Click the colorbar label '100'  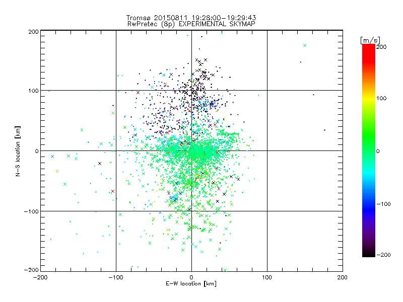[x=381, y=98]
